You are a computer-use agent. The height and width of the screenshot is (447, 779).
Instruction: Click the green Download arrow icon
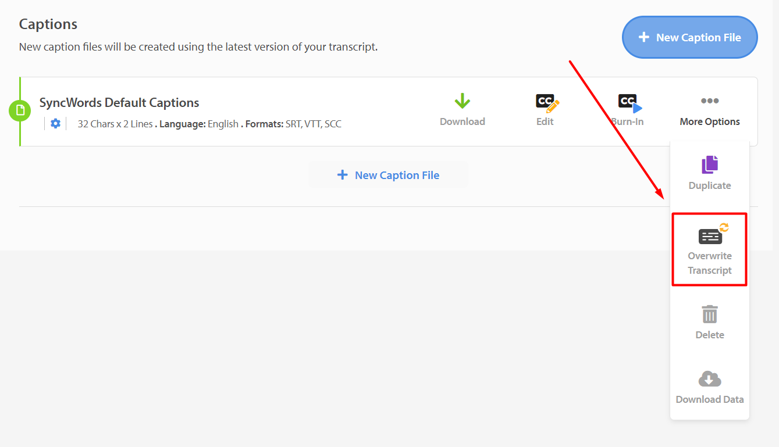463,101
